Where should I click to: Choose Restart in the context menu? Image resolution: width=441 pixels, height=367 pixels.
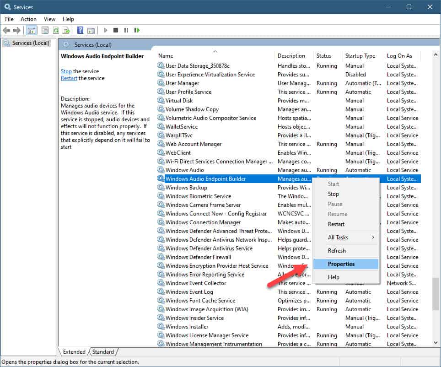(346, 224)
